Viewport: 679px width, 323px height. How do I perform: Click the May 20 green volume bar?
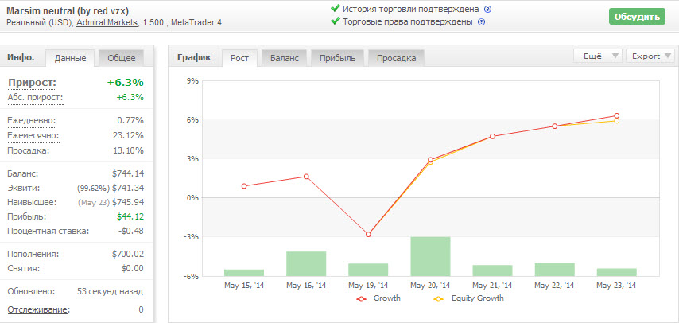click(431, 255)
